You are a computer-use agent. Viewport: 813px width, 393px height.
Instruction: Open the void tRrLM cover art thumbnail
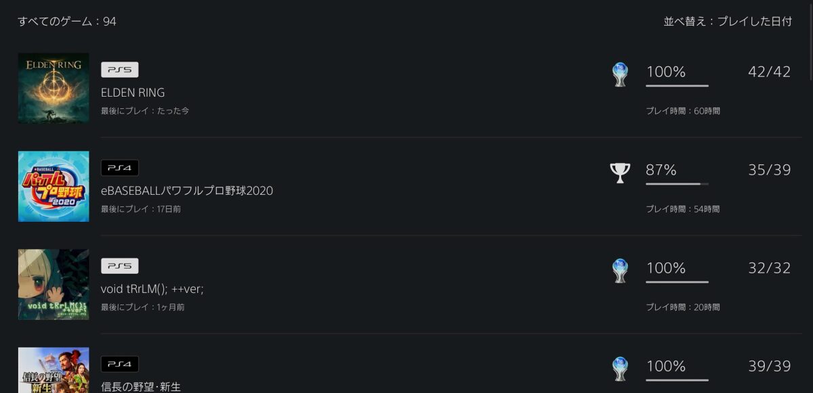(54, 284)
